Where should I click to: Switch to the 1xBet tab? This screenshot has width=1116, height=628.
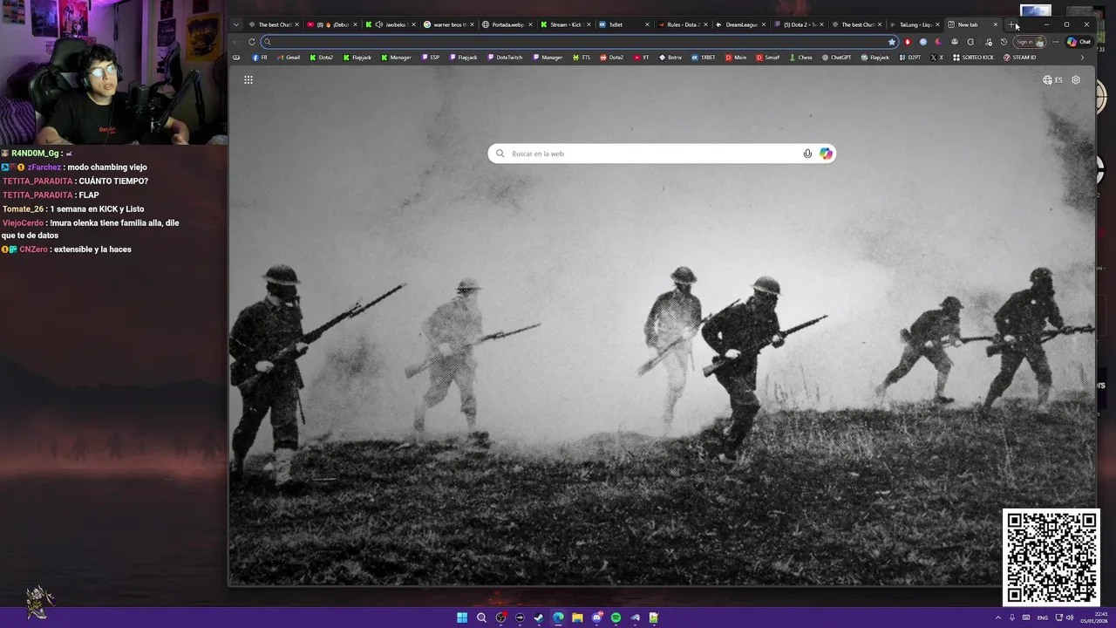coord(624,24)
